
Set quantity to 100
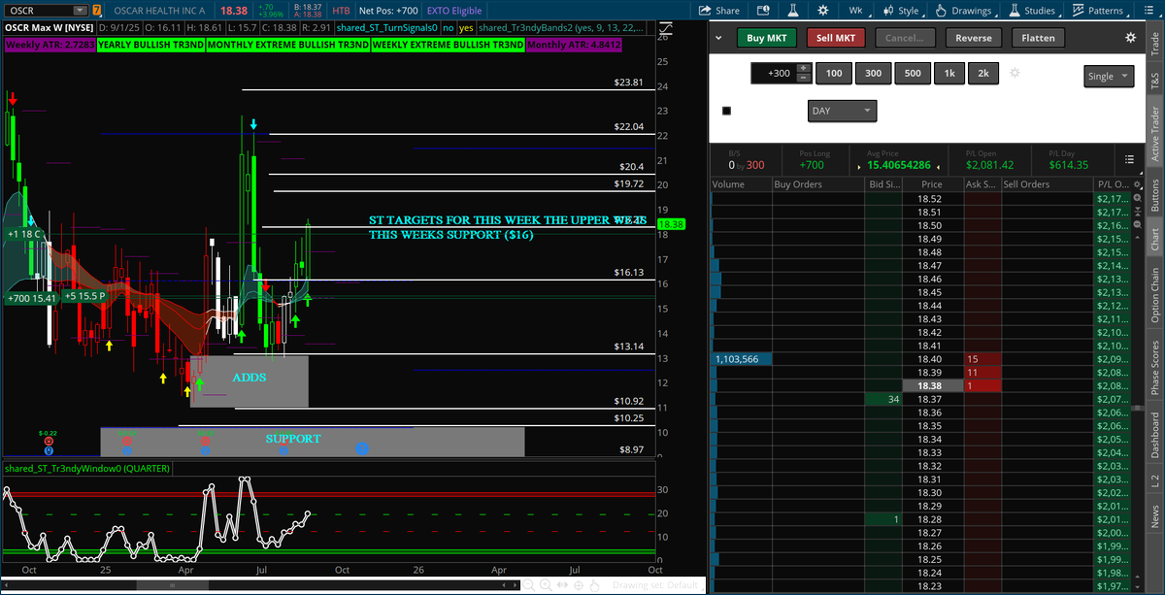(x=834, y=74)
